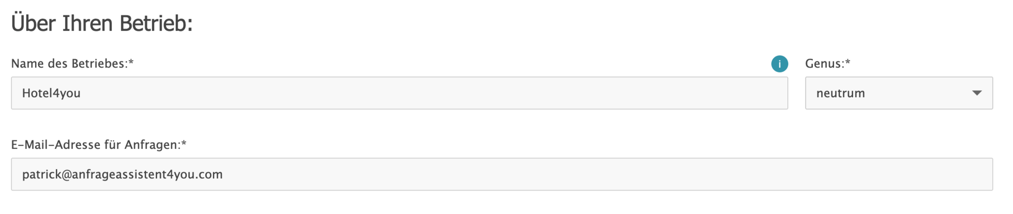The height and width of the screenshot is (214, 1013).
Task: Select the neutrum value in Genus
Action: 841,93
